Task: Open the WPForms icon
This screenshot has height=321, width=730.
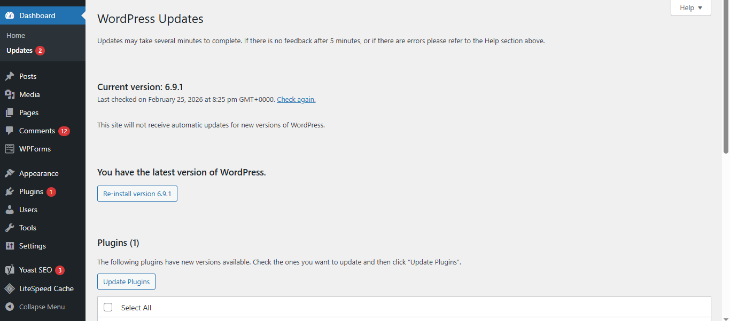Action: click(x=9, y=149)
